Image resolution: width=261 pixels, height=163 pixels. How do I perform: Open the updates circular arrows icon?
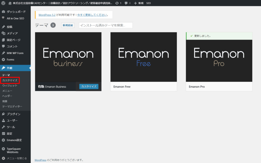point(117,3)
